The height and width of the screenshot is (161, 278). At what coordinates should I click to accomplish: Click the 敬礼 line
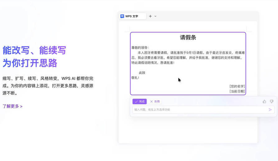point(135,78)
